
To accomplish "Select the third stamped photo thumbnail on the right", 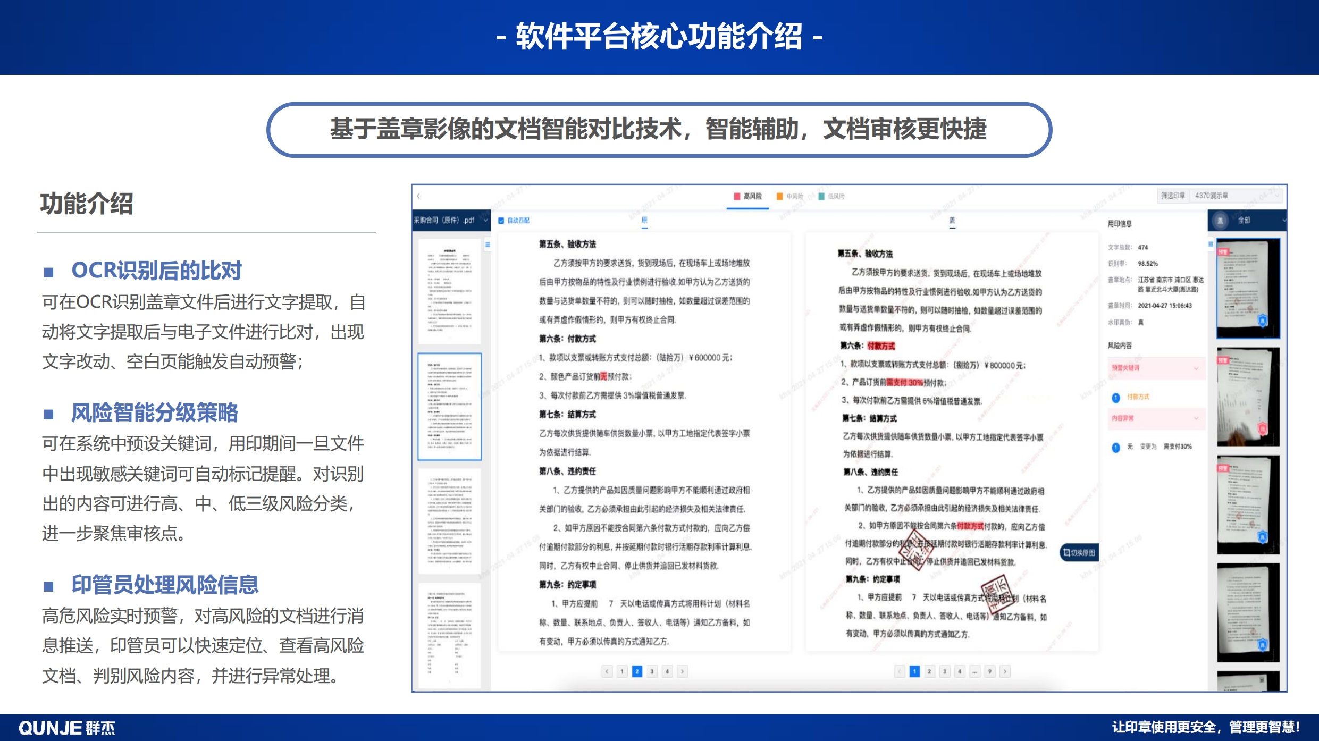I will (x=1248, y=504).
